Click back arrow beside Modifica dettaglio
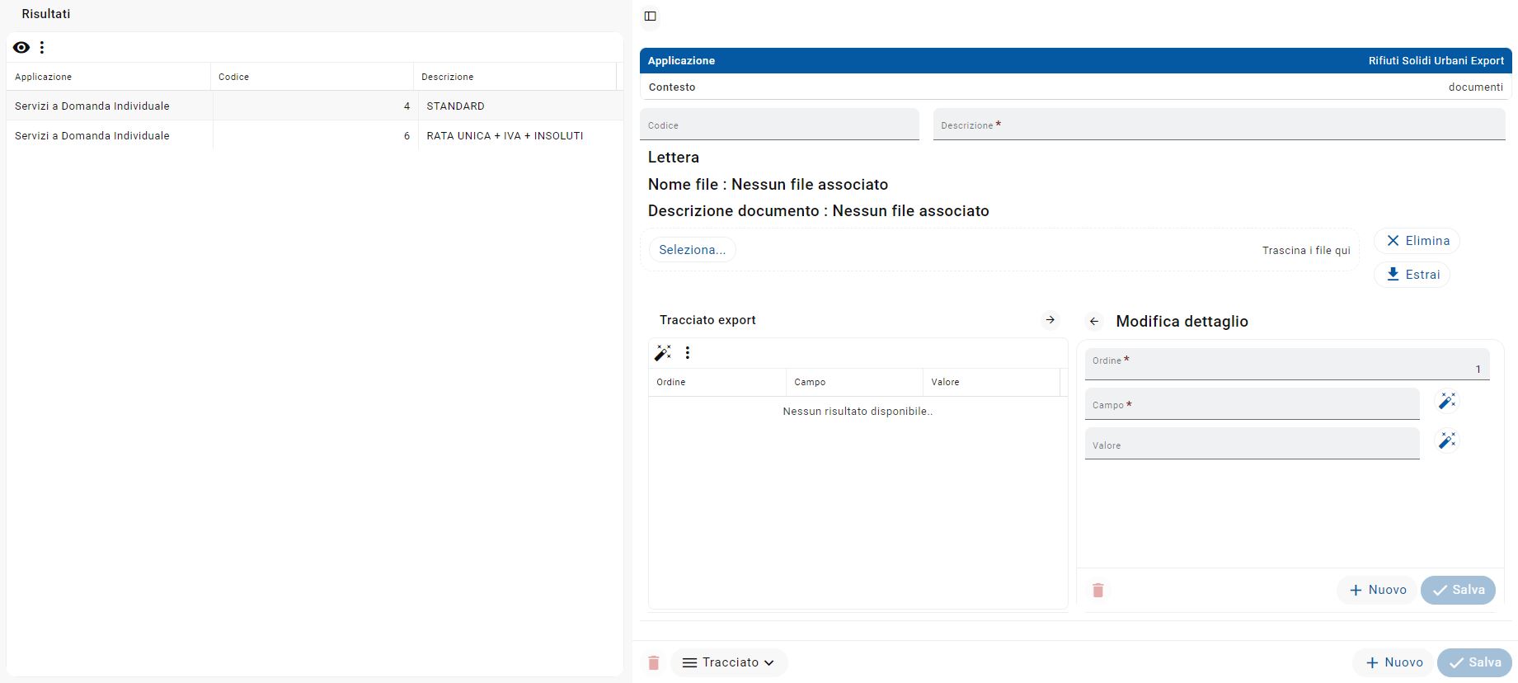 [1094, 322]
